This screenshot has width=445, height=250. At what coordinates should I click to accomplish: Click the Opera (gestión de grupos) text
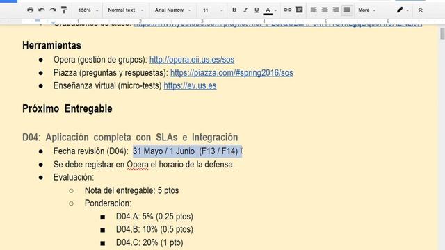(x=100, y=60)
